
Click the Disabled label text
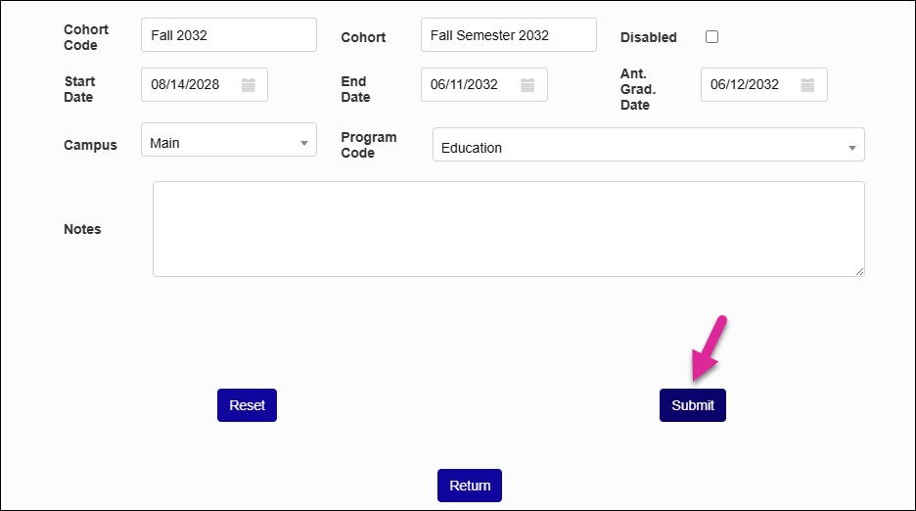pyautogui.click(x=649, y=37)
